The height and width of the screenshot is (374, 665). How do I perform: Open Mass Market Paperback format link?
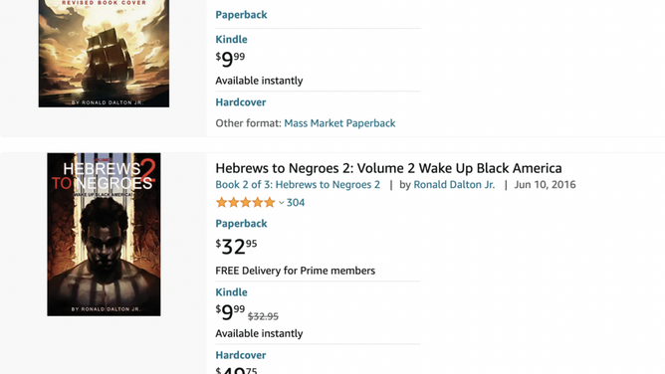pos(339,123)
